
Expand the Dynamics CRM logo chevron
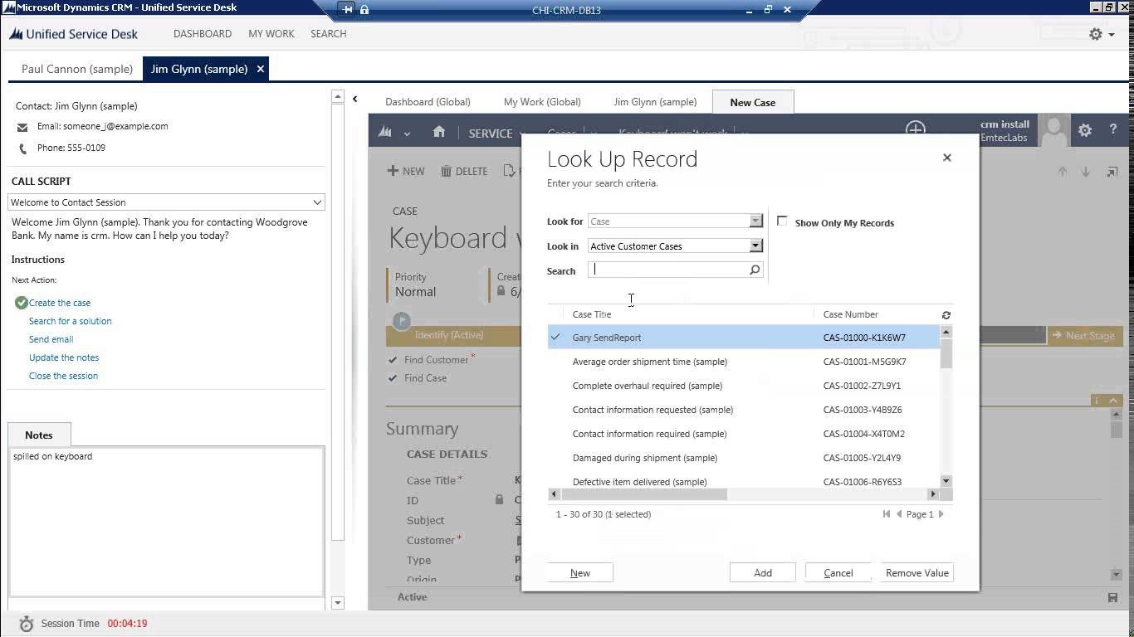[407, 134]
